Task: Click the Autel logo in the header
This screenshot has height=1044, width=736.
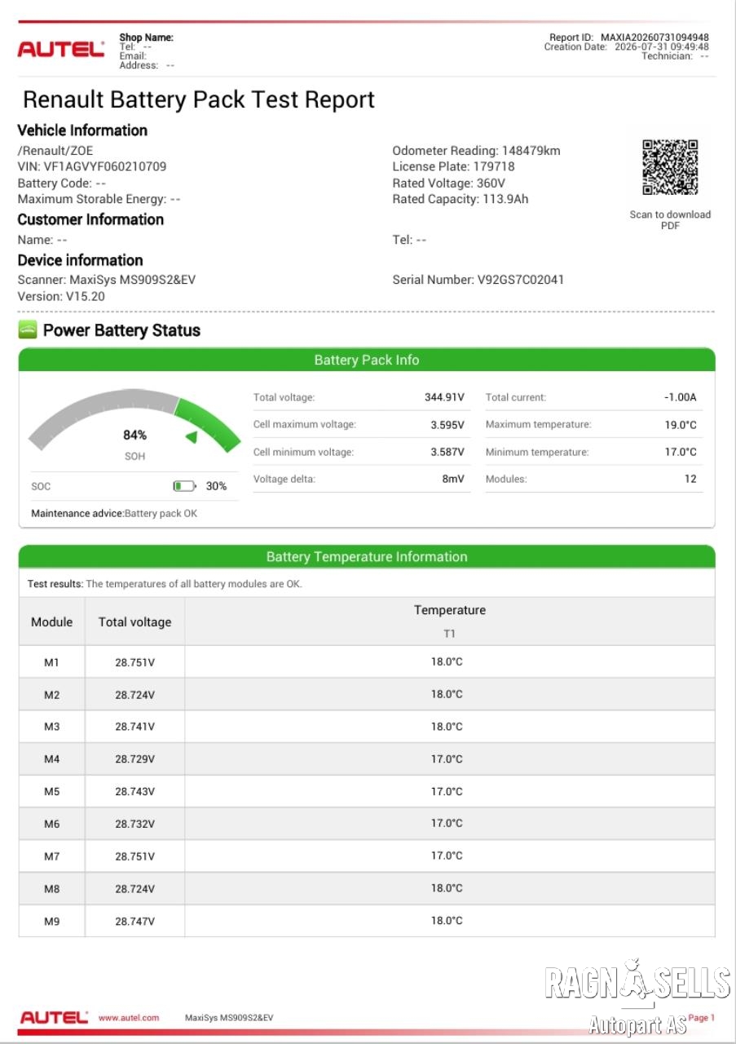Action: 61,49
